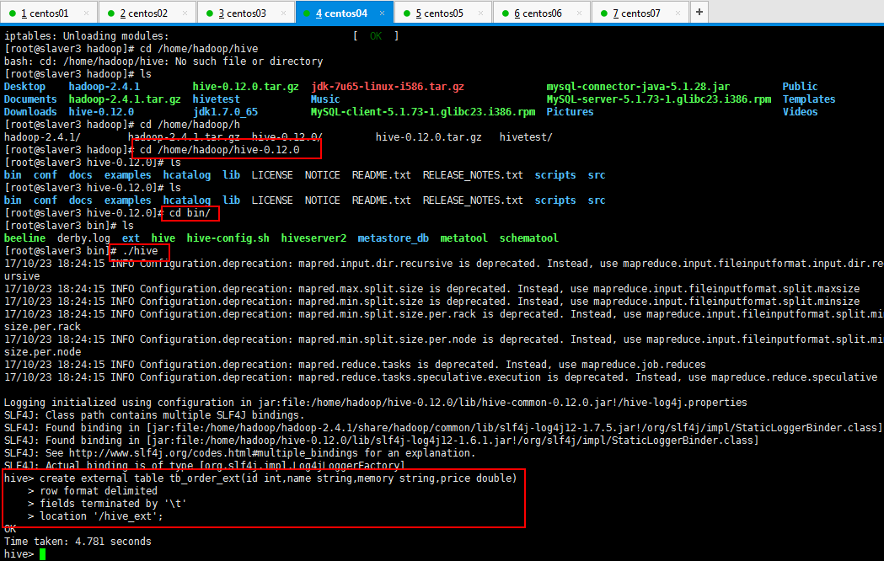Click the 'Downloads' directory name
The height and width of the screenshot is (561, 884).
[x=30, y=112]
